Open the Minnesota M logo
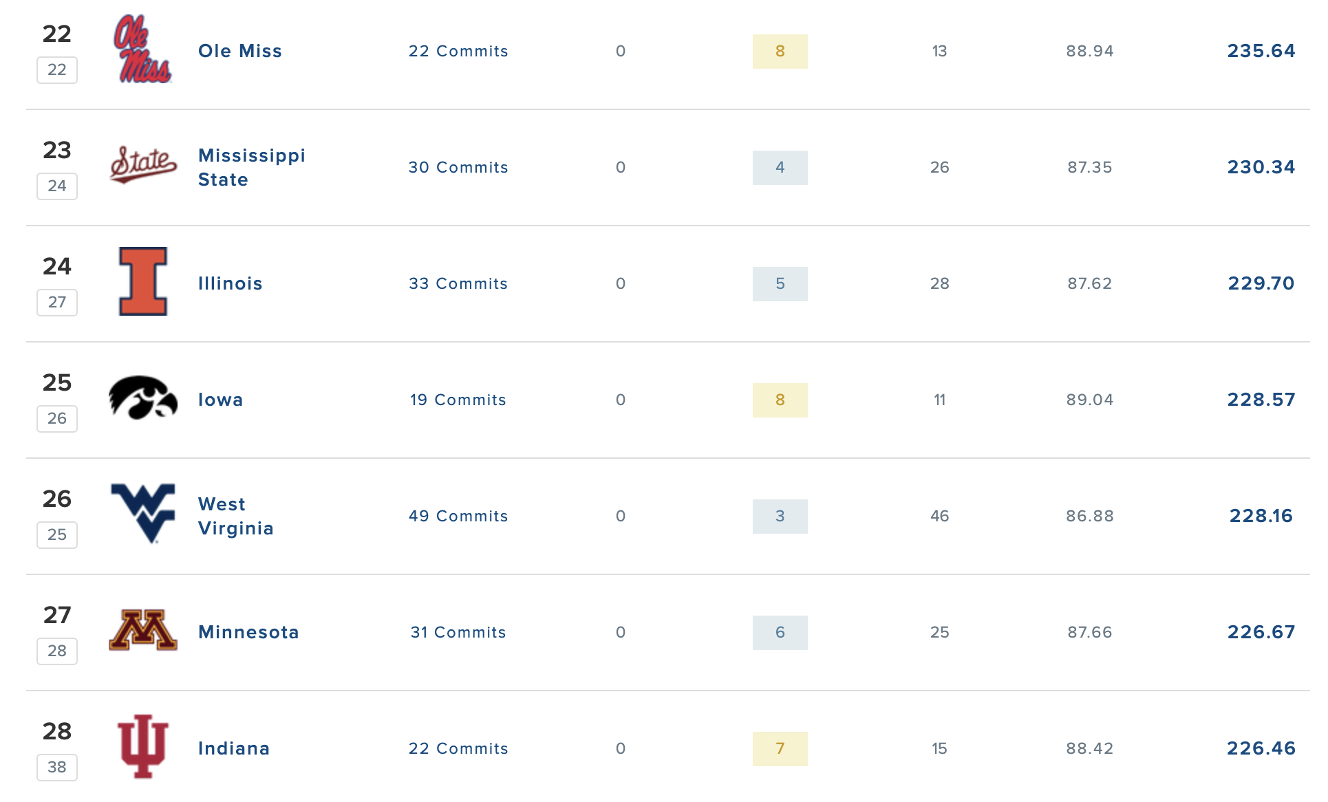Viewport: 1328px width, 802px height. [143, 630]
